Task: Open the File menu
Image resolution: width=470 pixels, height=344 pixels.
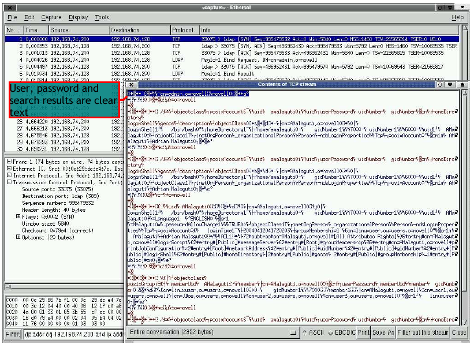Action: (x=12, y=17)
